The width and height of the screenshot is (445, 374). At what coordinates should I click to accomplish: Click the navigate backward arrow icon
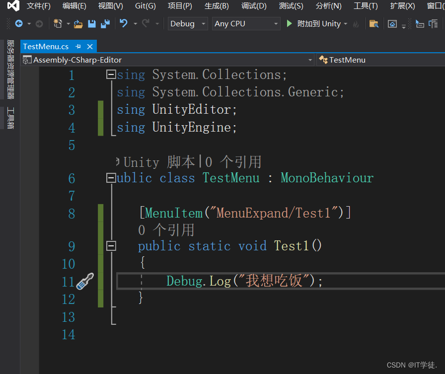tap(19, 23)
